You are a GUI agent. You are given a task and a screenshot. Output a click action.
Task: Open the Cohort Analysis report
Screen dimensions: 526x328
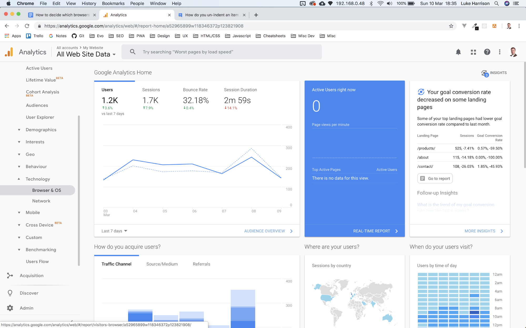[x=43, y=92]
